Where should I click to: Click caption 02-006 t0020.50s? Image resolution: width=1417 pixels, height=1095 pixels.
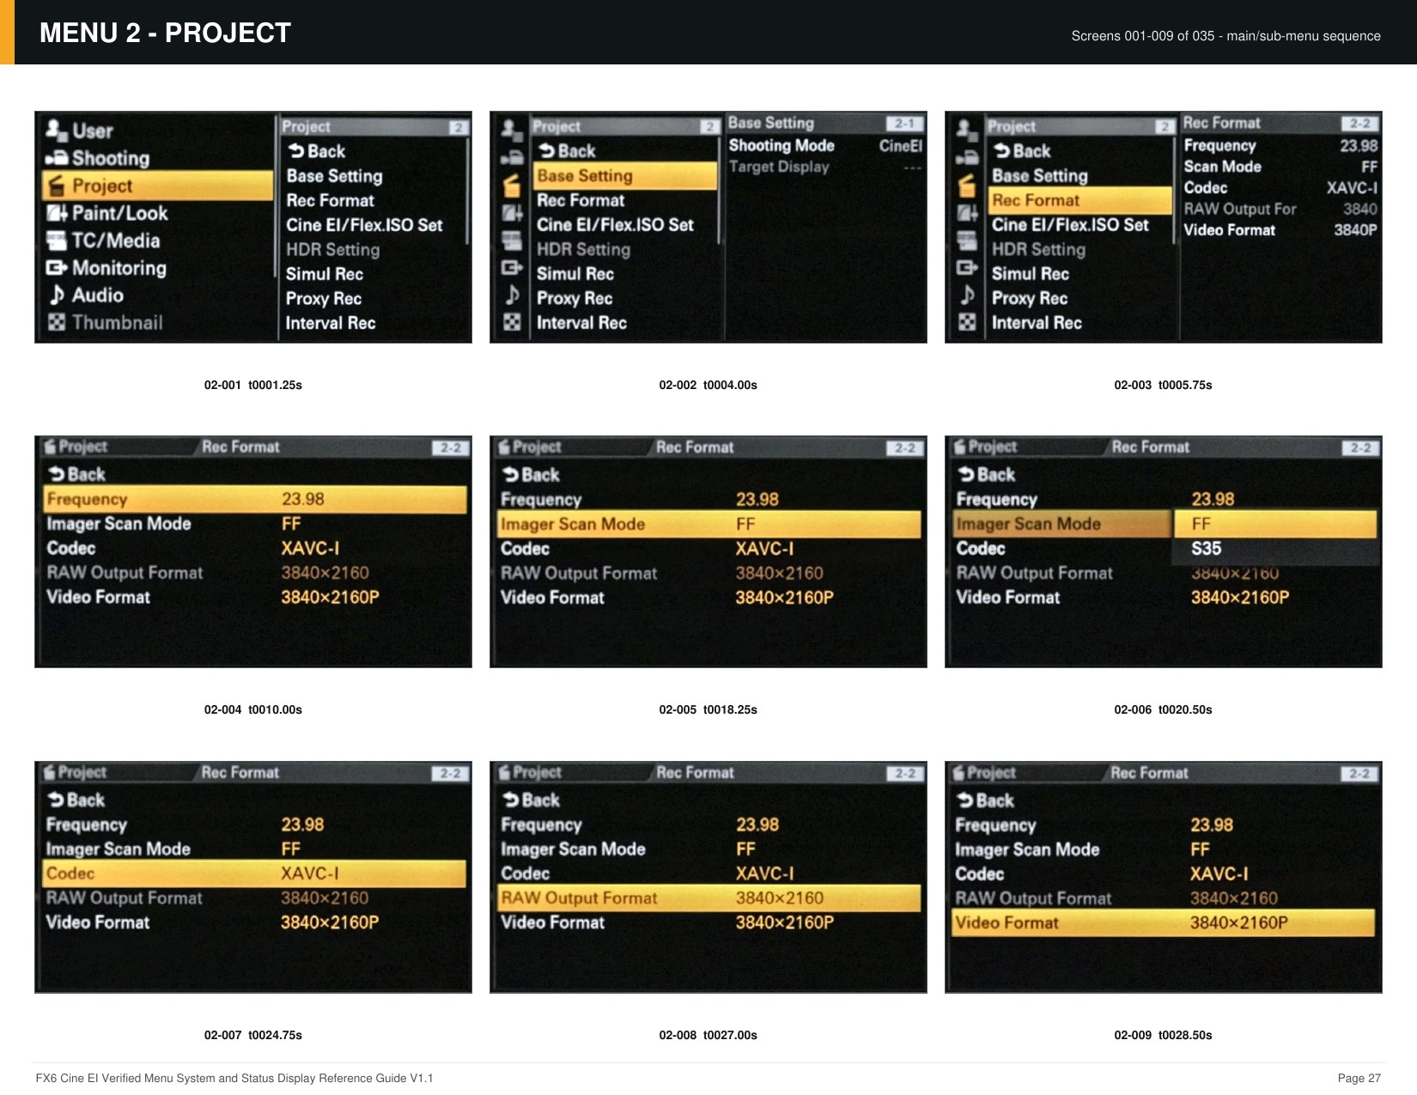click(1163, 709)
